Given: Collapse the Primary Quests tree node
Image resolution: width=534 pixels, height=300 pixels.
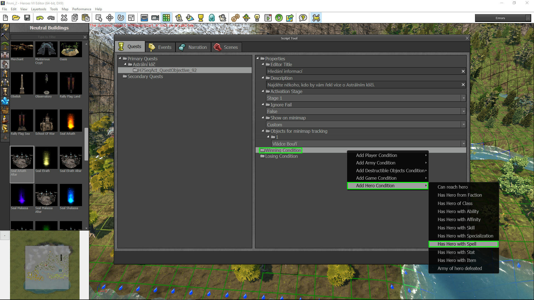Looking at the screenshot, I should 120,58.
